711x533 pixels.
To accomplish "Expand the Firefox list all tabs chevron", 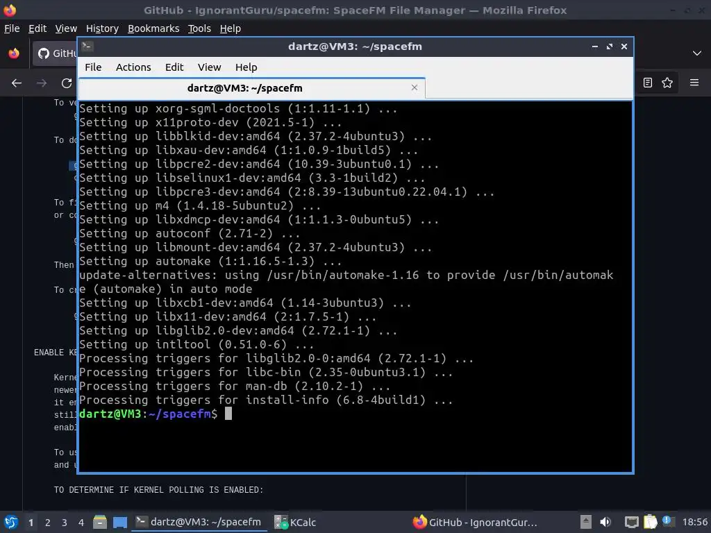I will click(697, 53).
